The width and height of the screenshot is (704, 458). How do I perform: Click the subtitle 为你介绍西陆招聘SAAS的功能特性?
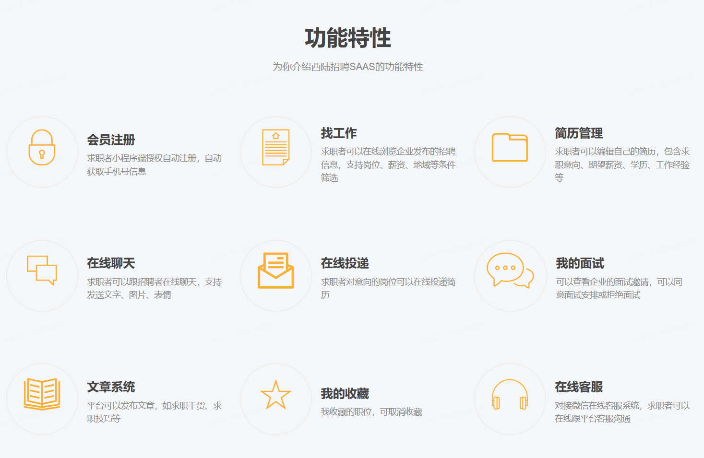[x=348, y=67]
